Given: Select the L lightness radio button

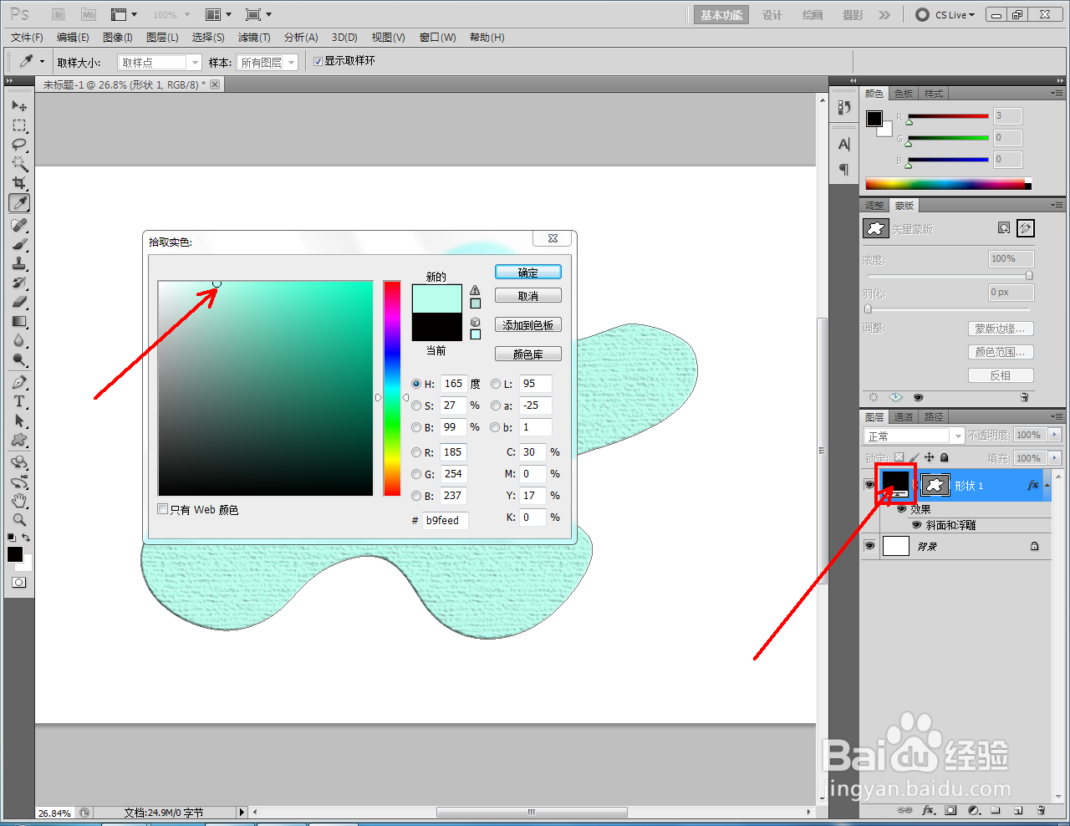Looking at the screenshot, I should click(x=496, y=384).
